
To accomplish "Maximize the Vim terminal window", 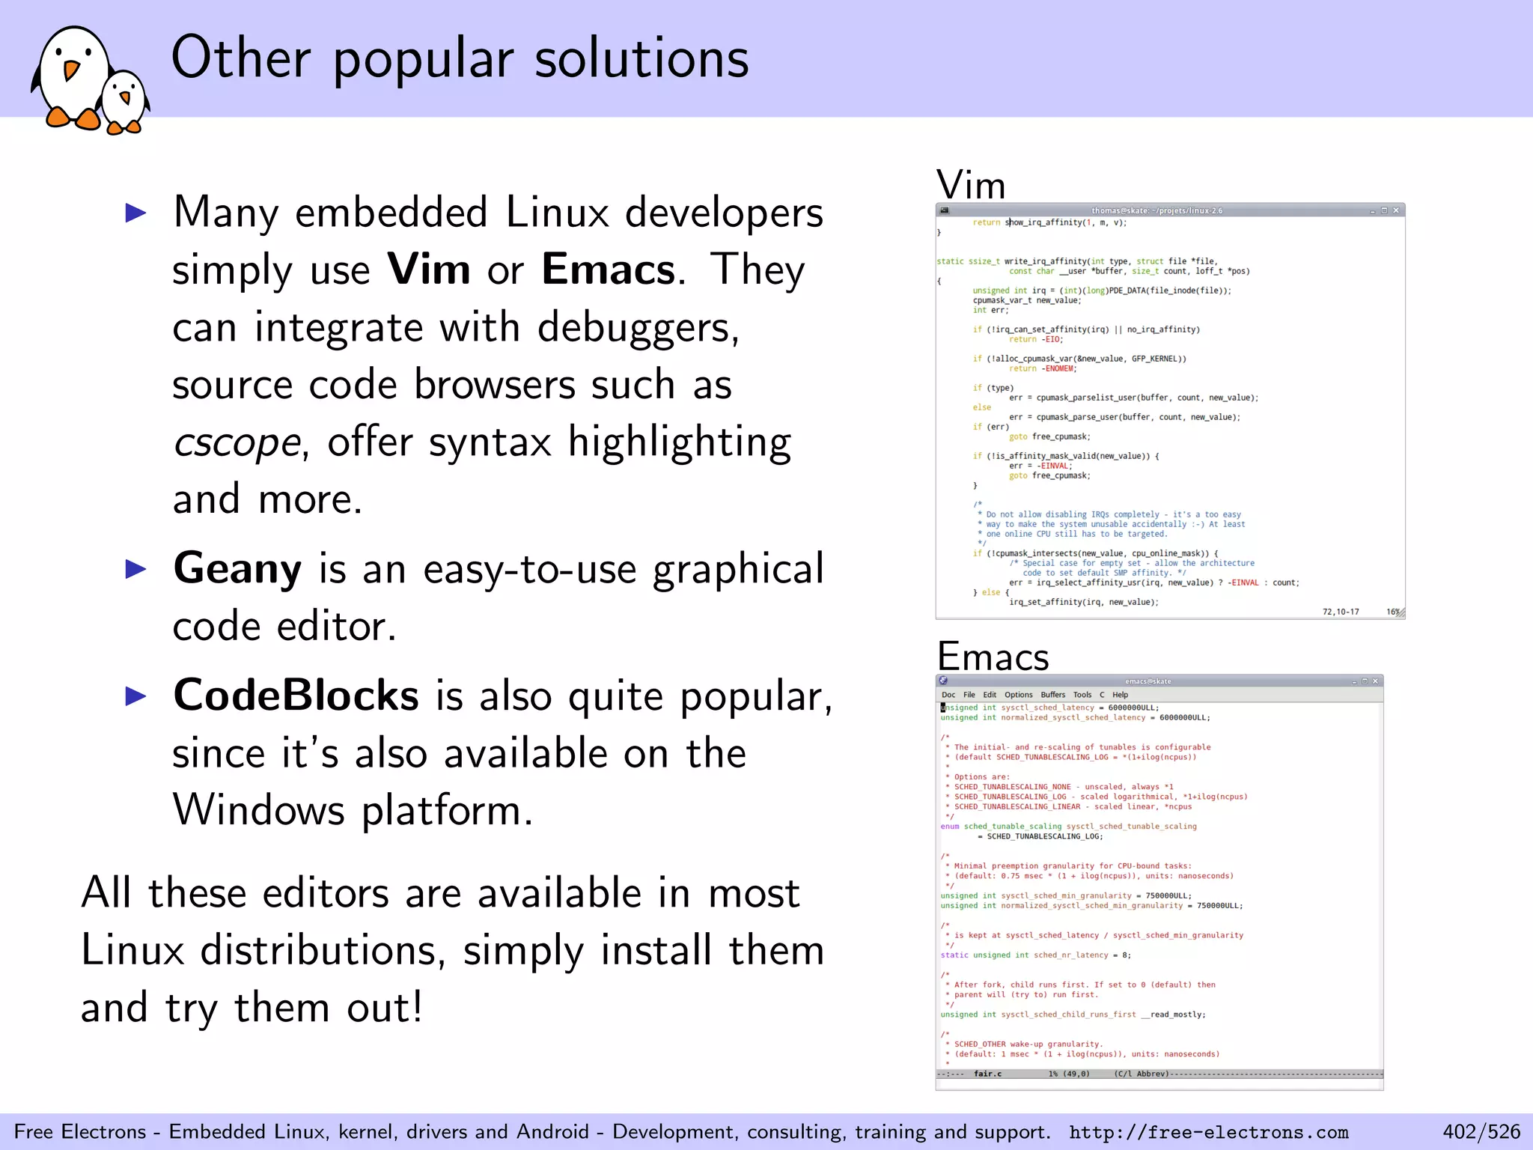I will pos(1384,211).
